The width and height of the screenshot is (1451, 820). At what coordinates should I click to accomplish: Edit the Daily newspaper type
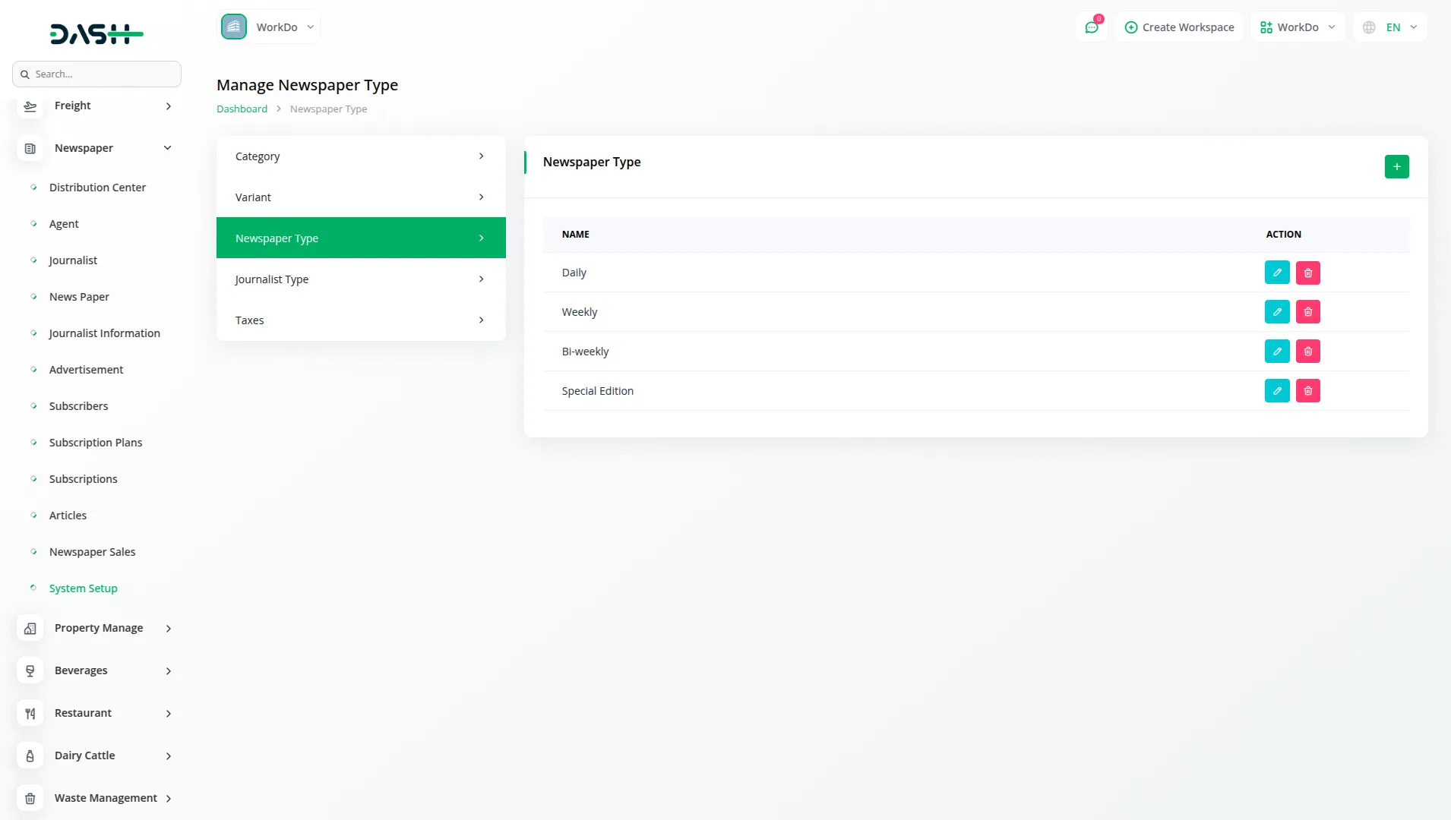pyautogui.click(x=1278, y=272)
